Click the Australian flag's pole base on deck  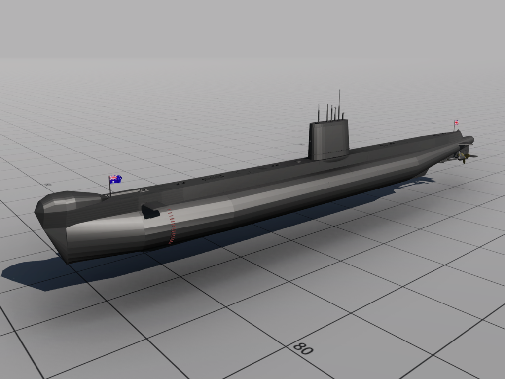[110, 195]
